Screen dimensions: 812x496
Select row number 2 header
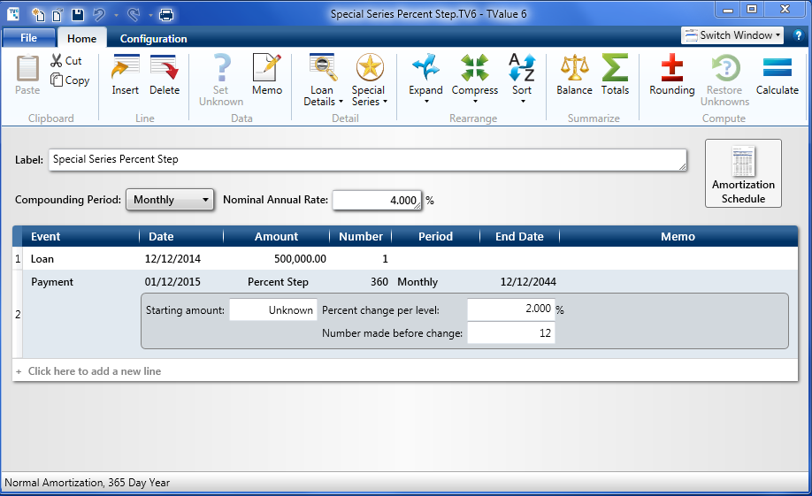[18, 314]
